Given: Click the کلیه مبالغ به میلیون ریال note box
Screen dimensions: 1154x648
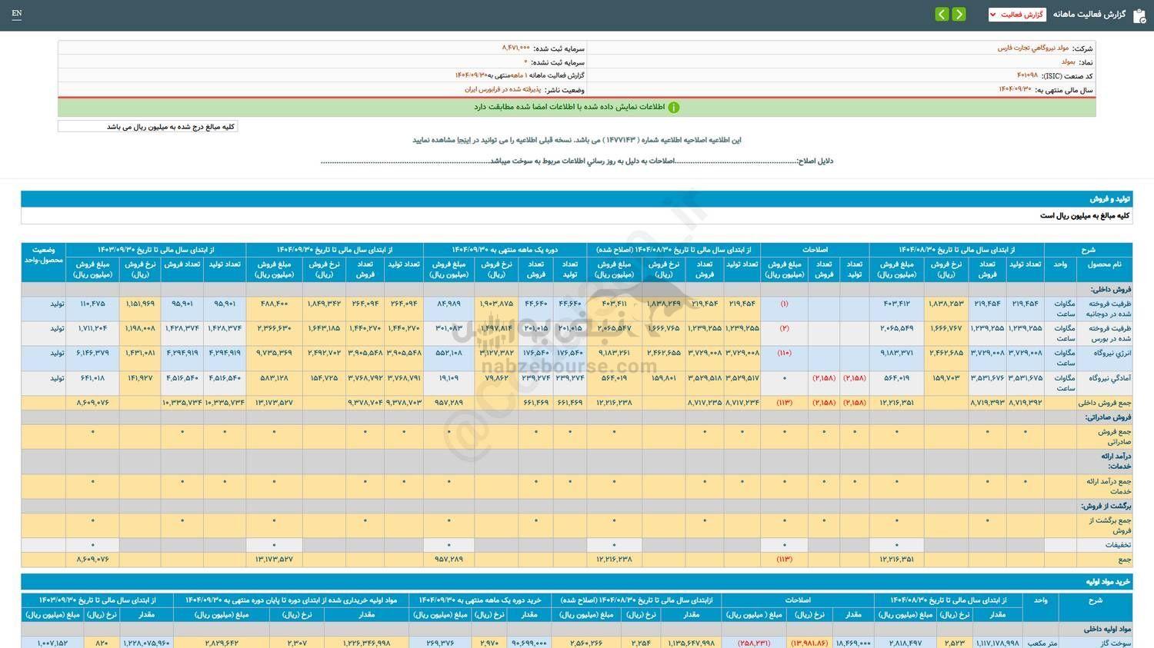Looking at the screenshot, I should pyautogui.click(x=148, y=125).
